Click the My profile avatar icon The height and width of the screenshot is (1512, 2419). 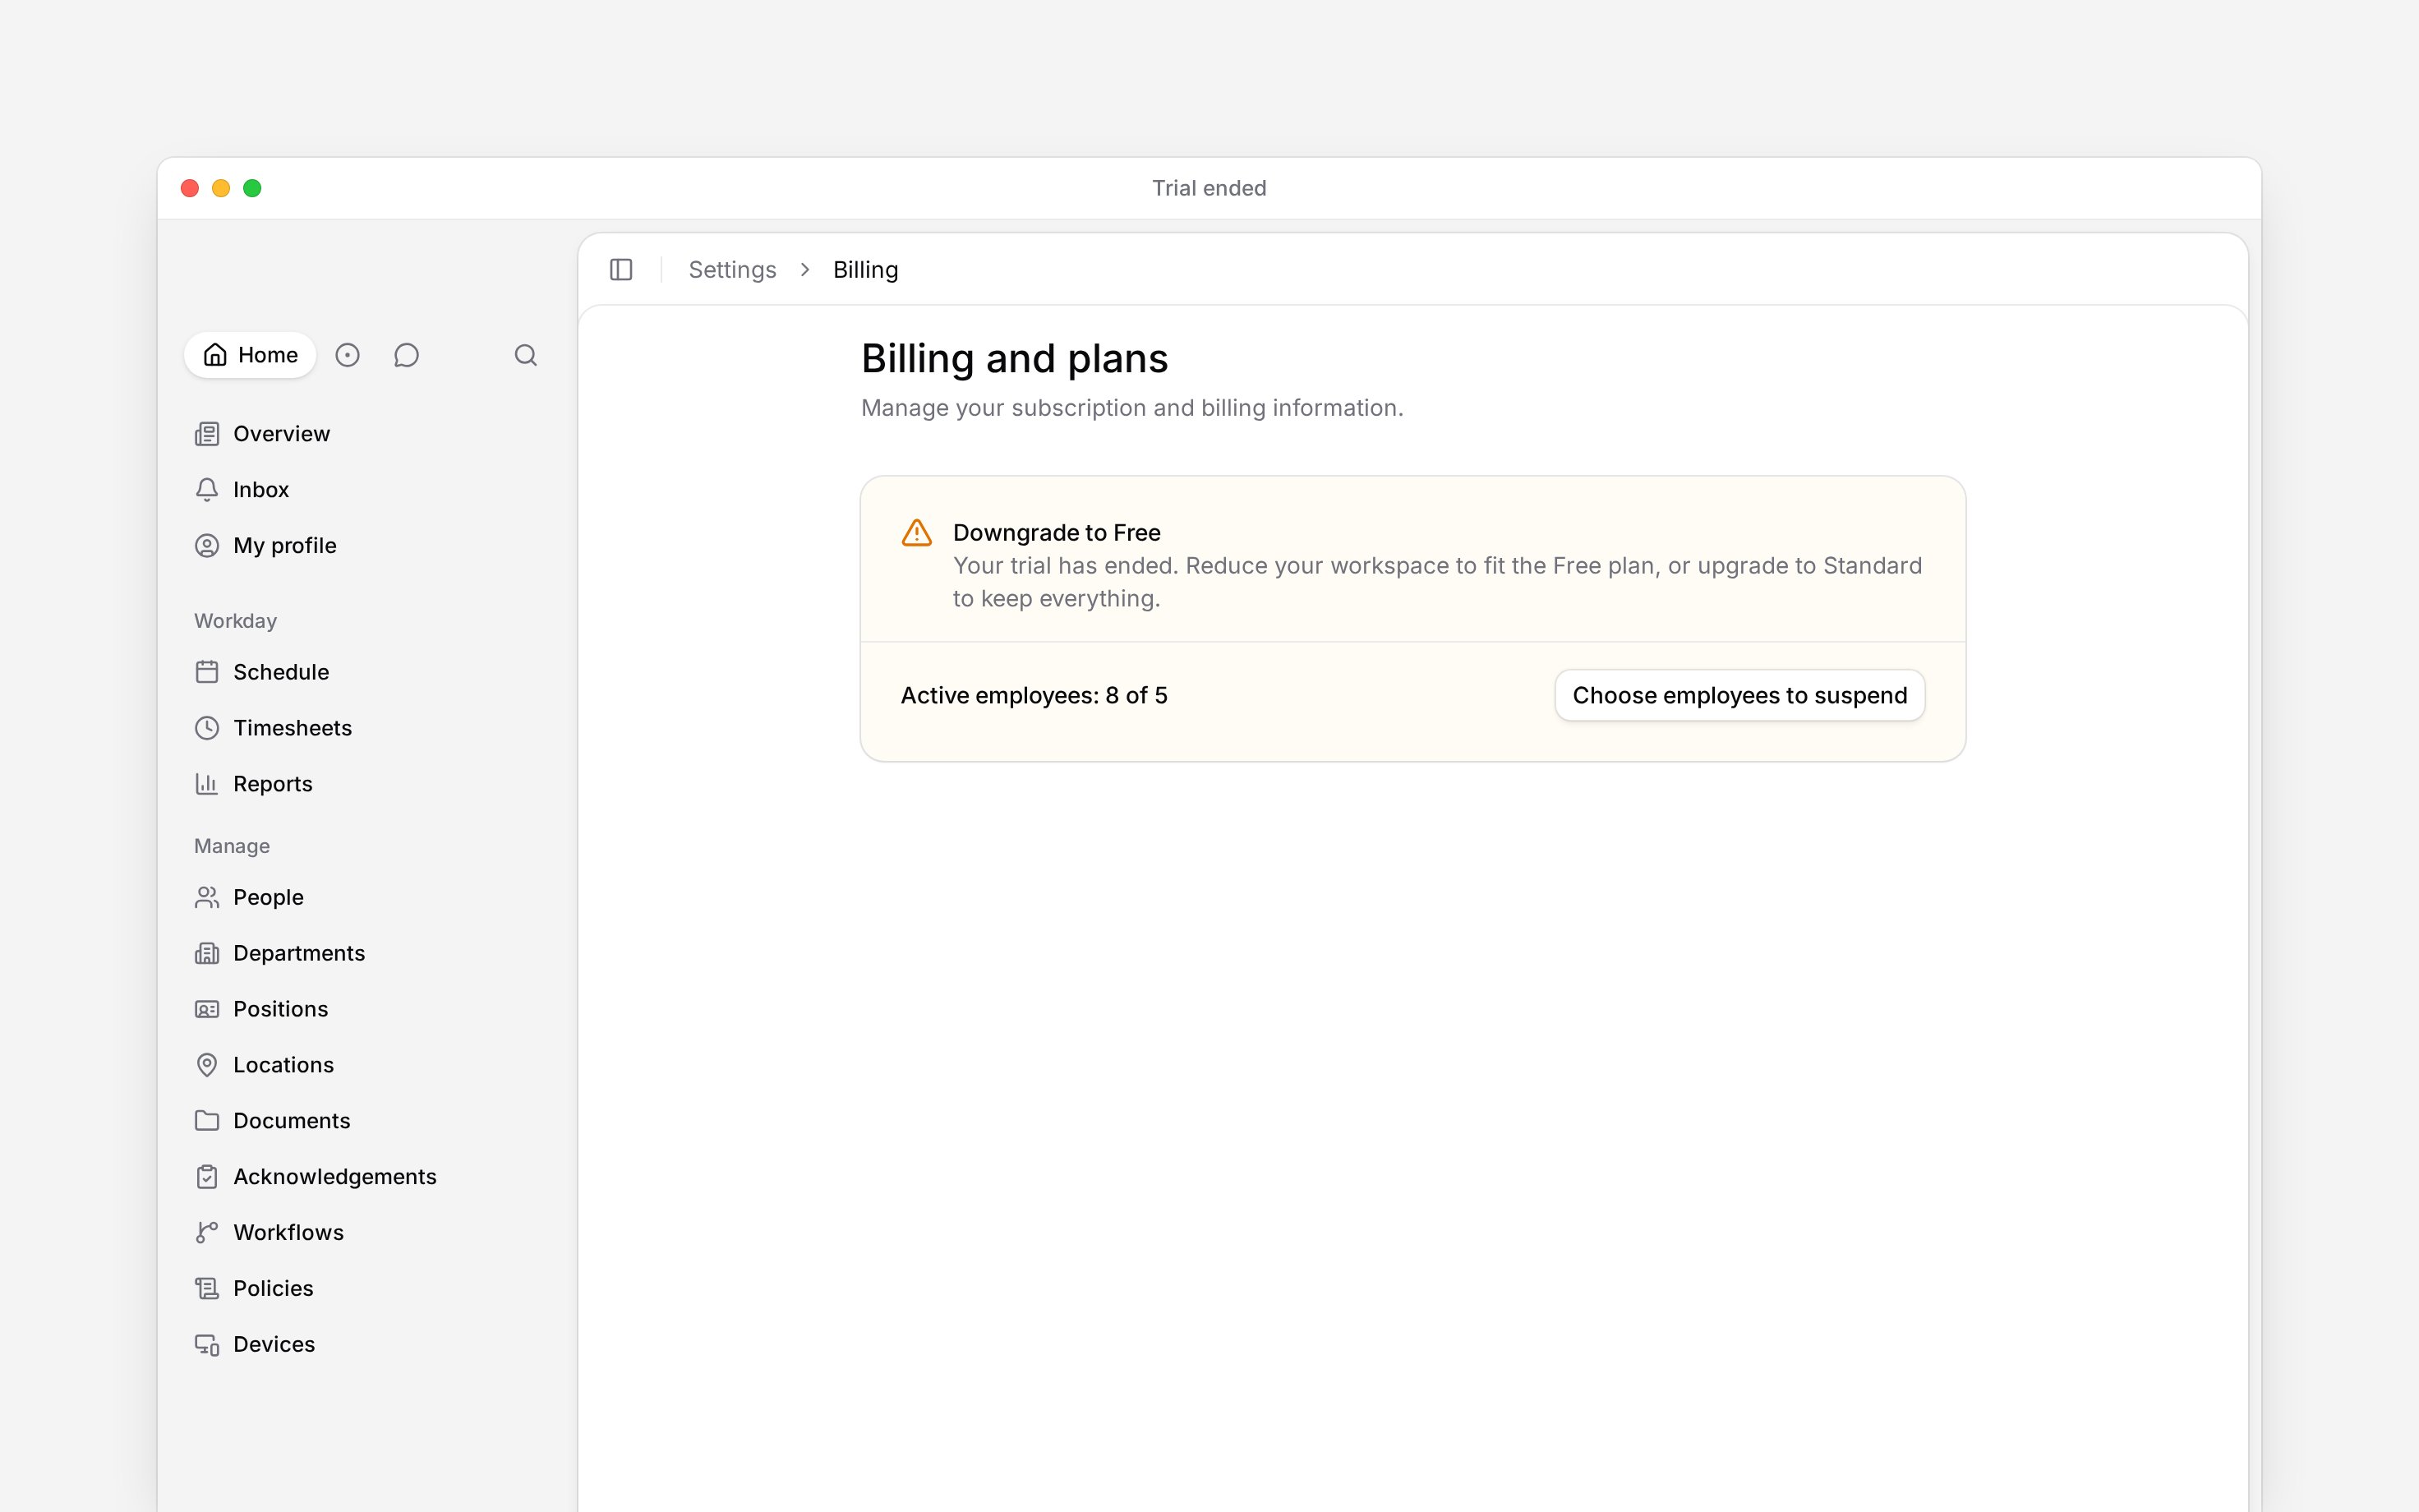pos(207,546)
